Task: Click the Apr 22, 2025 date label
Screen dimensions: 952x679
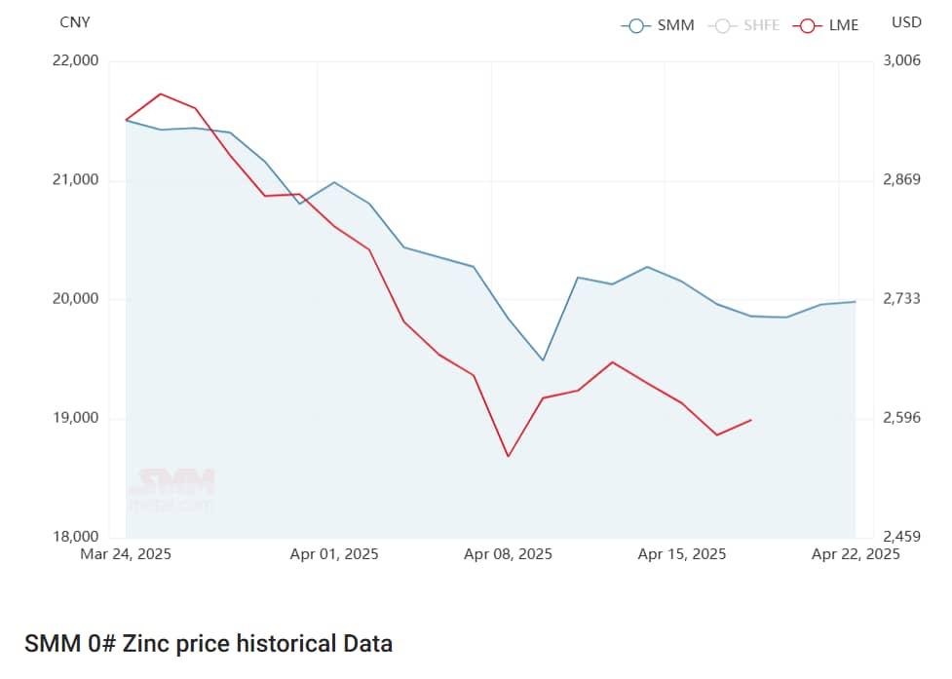Action: pos(856,554)
